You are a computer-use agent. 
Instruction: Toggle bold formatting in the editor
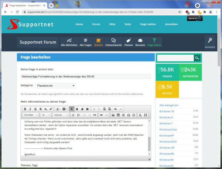[25, 109]
